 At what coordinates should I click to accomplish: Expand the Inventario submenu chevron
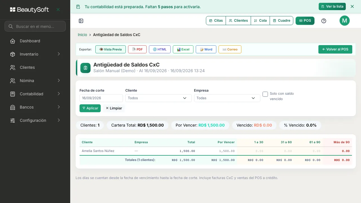[x=59, y=54]
